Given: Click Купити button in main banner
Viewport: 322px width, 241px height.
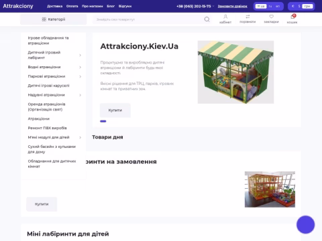Looking at the screenshot, I should click(x=115, y=110).
